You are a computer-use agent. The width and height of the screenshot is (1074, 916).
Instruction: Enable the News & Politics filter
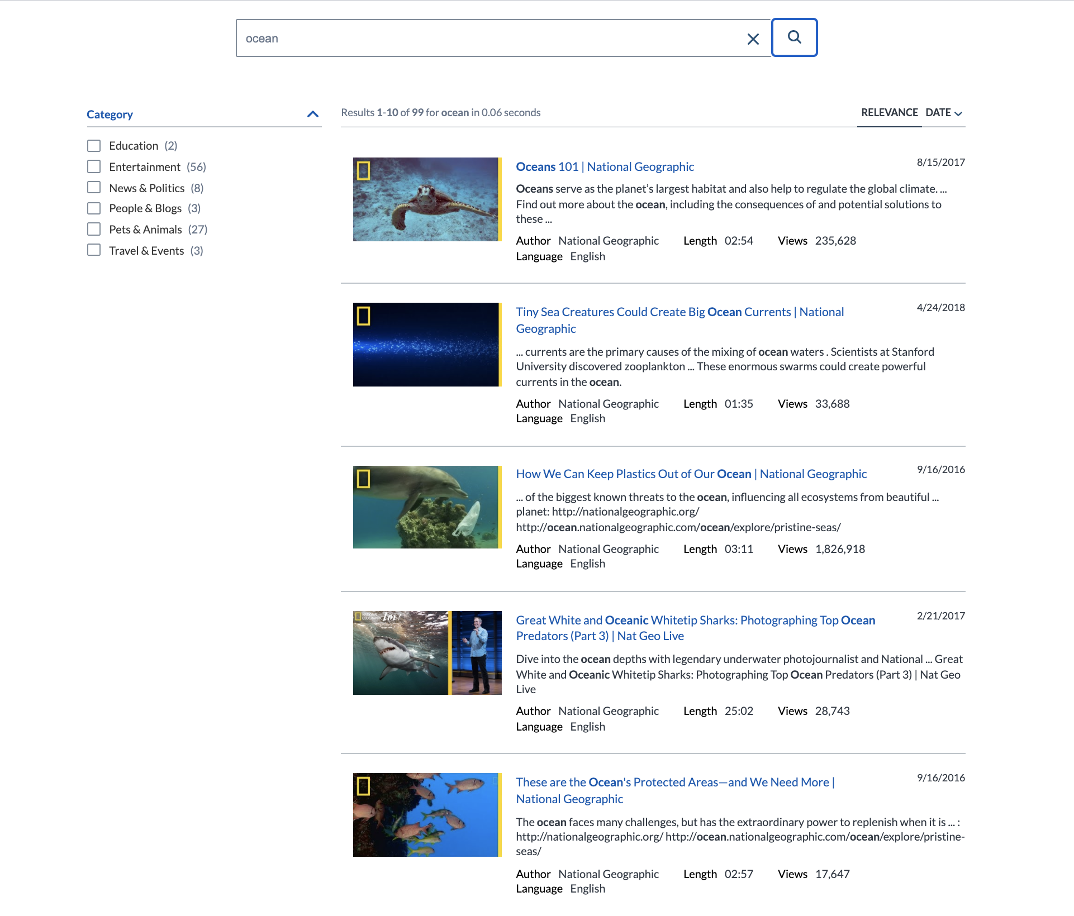pos(94,188)
